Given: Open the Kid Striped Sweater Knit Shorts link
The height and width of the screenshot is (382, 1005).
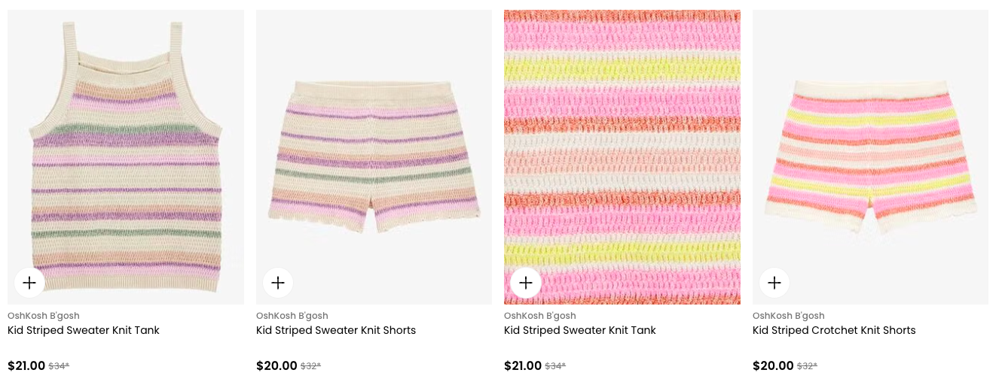Looking at the screenshot, I should [x=336, y=330].
